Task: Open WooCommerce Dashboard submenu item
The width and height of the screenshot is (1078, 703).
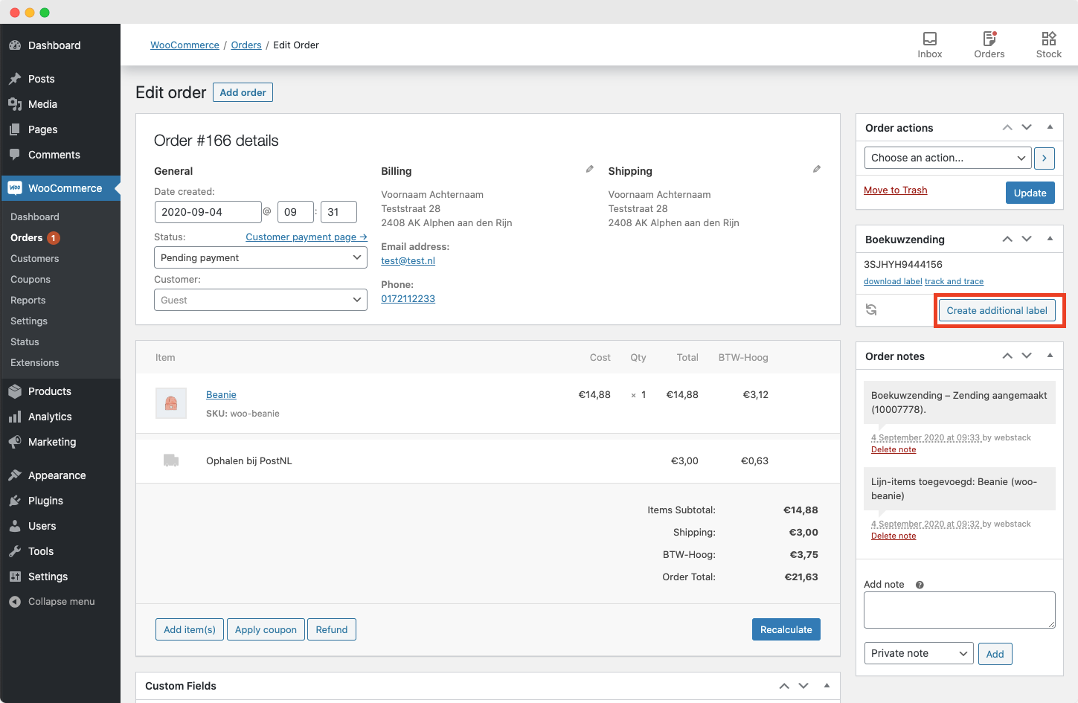Action: tap(35, 217)
